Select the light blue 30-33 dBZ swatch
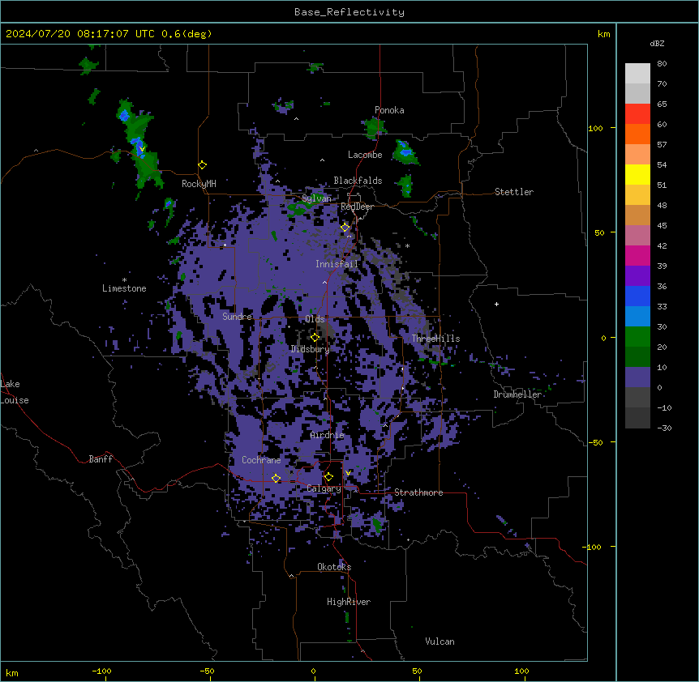The width and height of the screenshot is (699, 682). point(637,317)
